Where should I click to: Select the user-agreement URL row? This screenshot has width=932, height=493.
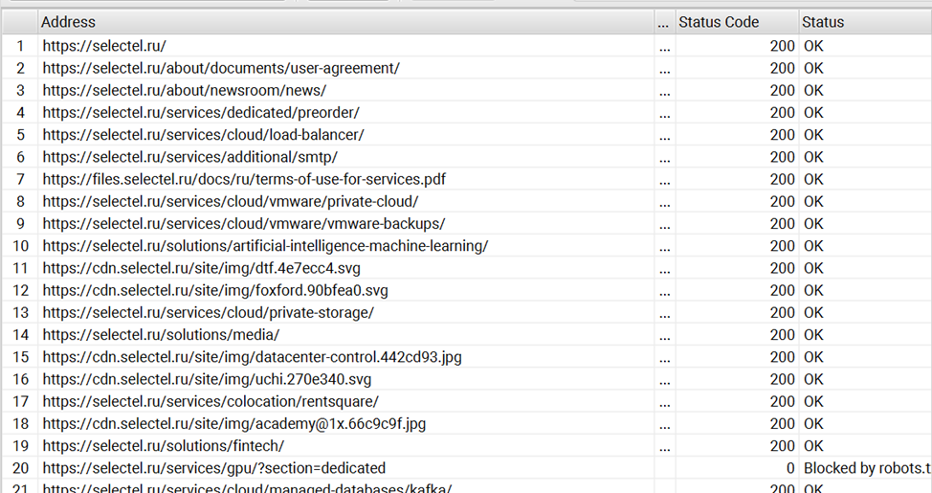(221, 68)
